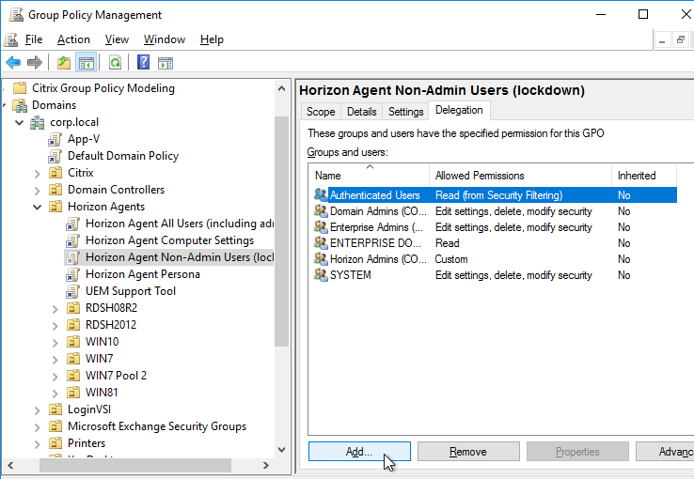Expand the Microsoft Exchange Security Groups OU
Image resolution: width=694 pixels, height=479 pixels.
38,426
